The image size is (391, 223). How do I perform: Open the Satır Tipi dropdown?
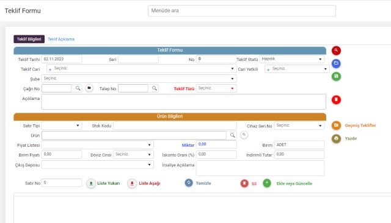(62, 126)
